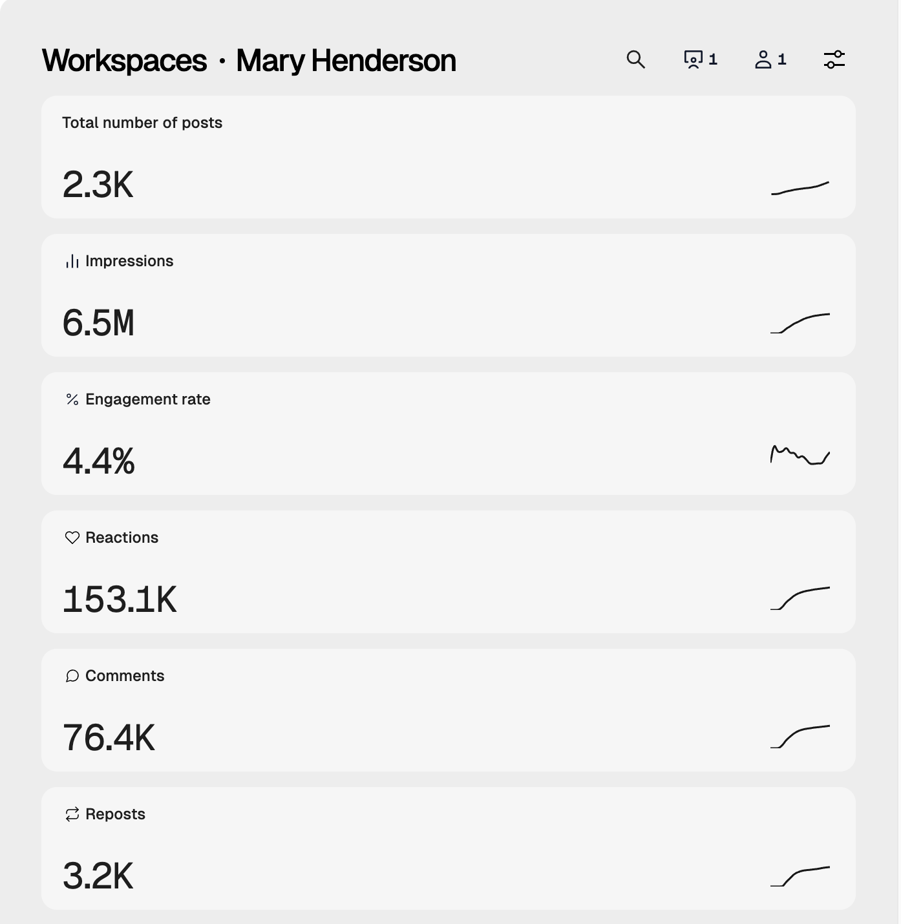Click the Reactions heart icon
The image size is (901, 924).
tap(72, 538)
